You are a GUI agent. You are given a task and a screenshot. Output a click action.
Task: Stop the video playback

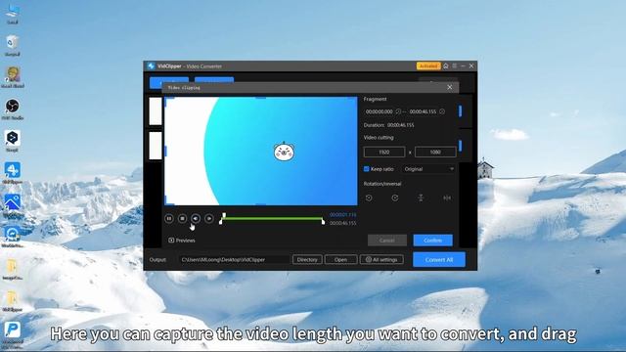[x=183, y=218]
